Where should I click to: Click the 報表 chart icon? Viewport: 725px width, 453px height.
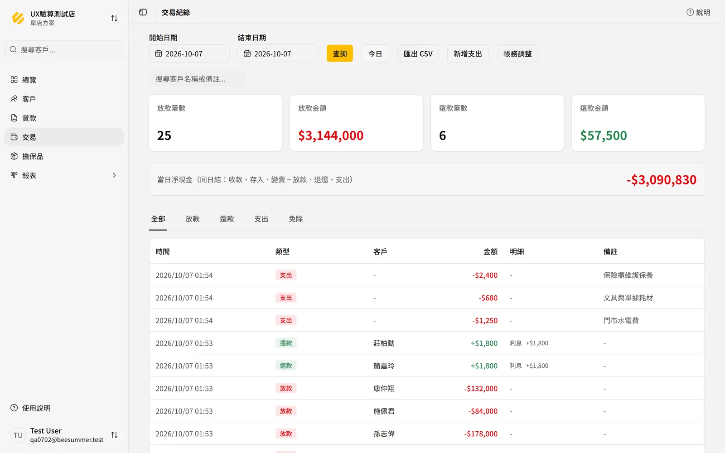coord(14,175)
